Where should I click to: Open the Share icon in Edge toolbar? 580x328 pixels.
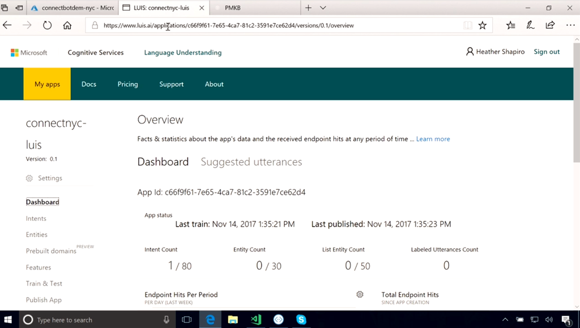pyautogui.click(x=550, y=25)
